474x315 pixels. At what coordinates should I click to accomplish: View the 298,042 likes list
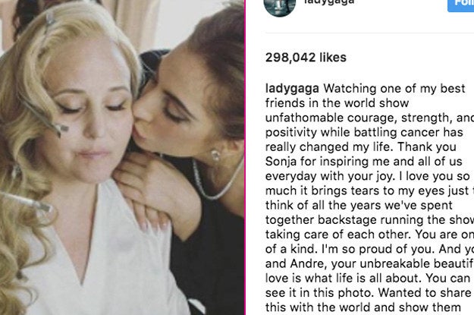[x=306, y=58]
